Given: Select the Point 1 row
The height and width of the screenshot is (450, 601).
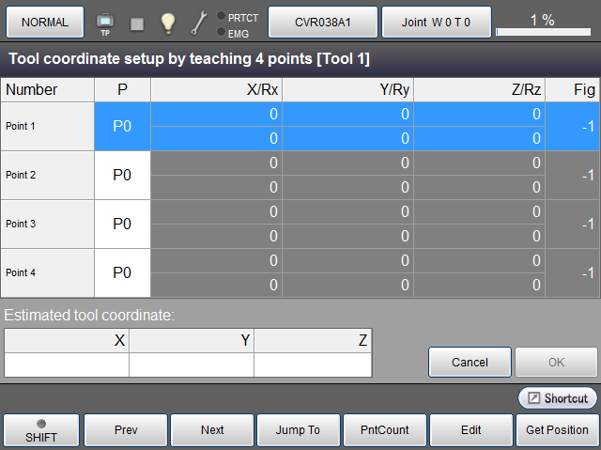Looking at the screenshot, I should point(48,126).
